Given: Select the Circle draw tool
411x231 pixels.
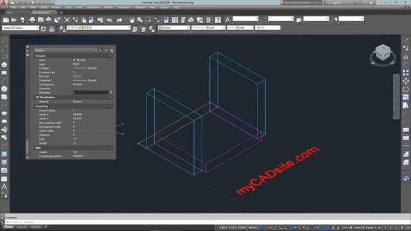Looking at the screenshot, I should pos(4,89).
